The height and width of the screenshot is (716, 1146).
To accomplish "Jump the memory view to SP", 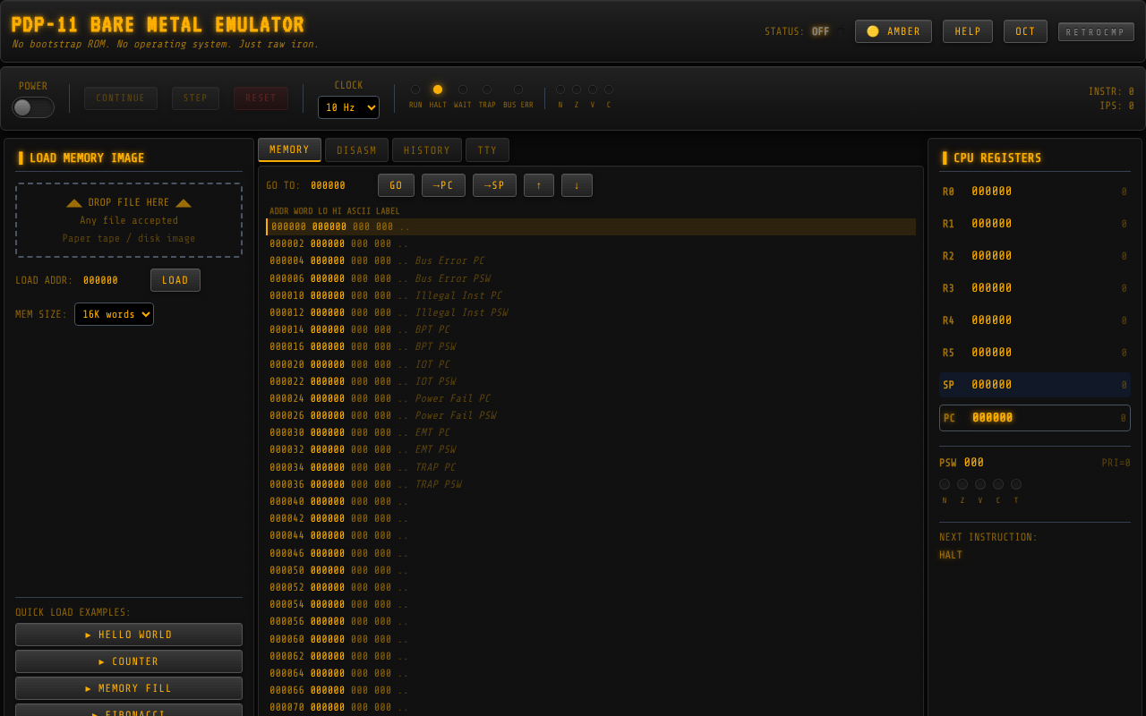I will tap(494, 185).
